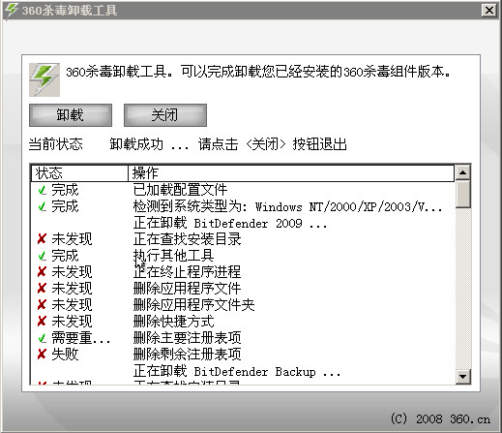Image resolution: width=502 pixels, height=433 pixels.
Task: Click green check icon beside 已加载配置文件
Action: (x=43, y=190)
